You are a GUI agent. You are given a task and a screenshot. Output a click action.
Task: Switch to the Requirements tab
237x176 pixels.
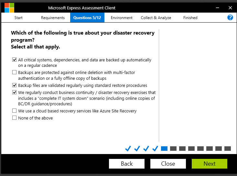[x=53, y=18]
